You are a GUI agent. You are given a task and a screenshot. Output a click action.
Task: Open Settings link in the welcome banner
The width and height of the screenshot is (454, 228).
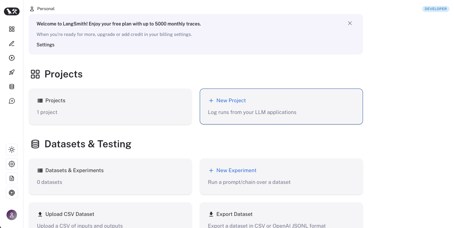point(45,45)
